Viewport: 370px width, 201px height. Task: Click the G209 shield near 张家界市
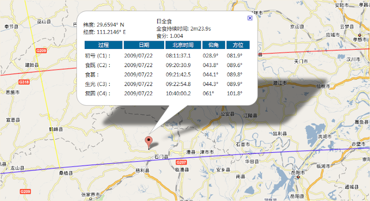point(25,191)
